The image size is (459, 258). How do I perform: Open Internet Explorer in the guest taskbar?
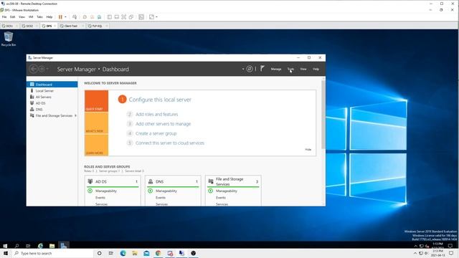coord(40,246)
